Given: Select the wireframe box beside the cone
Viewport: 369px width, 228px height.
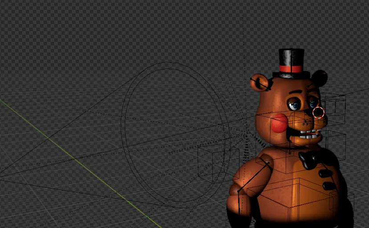Looking at the screenshot, I should coord(219,163).
